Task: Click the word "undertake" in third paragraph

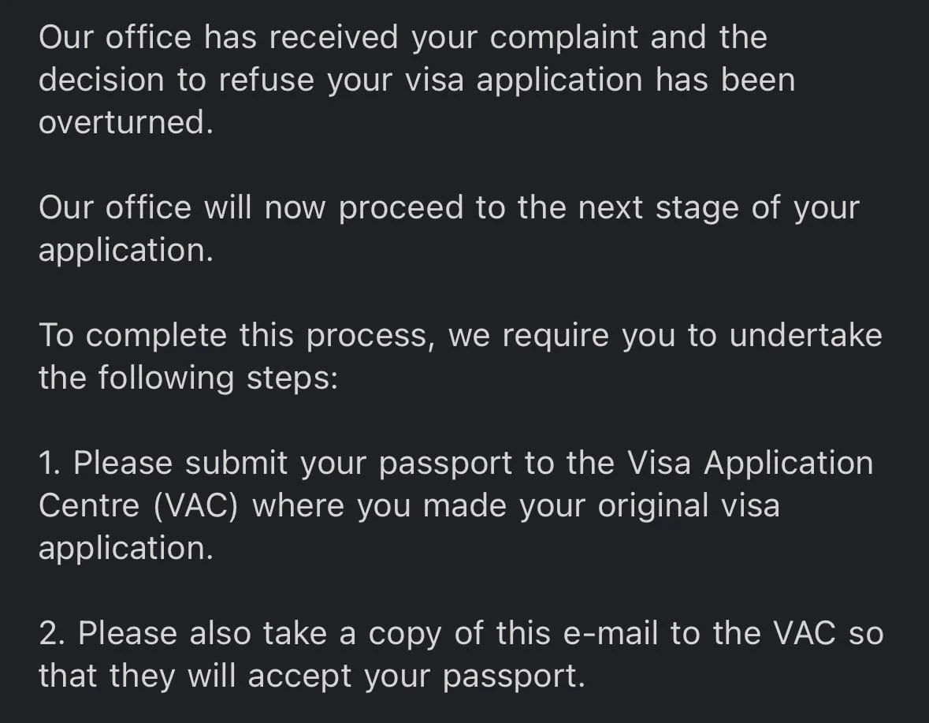Action: [x=806, y=336]
